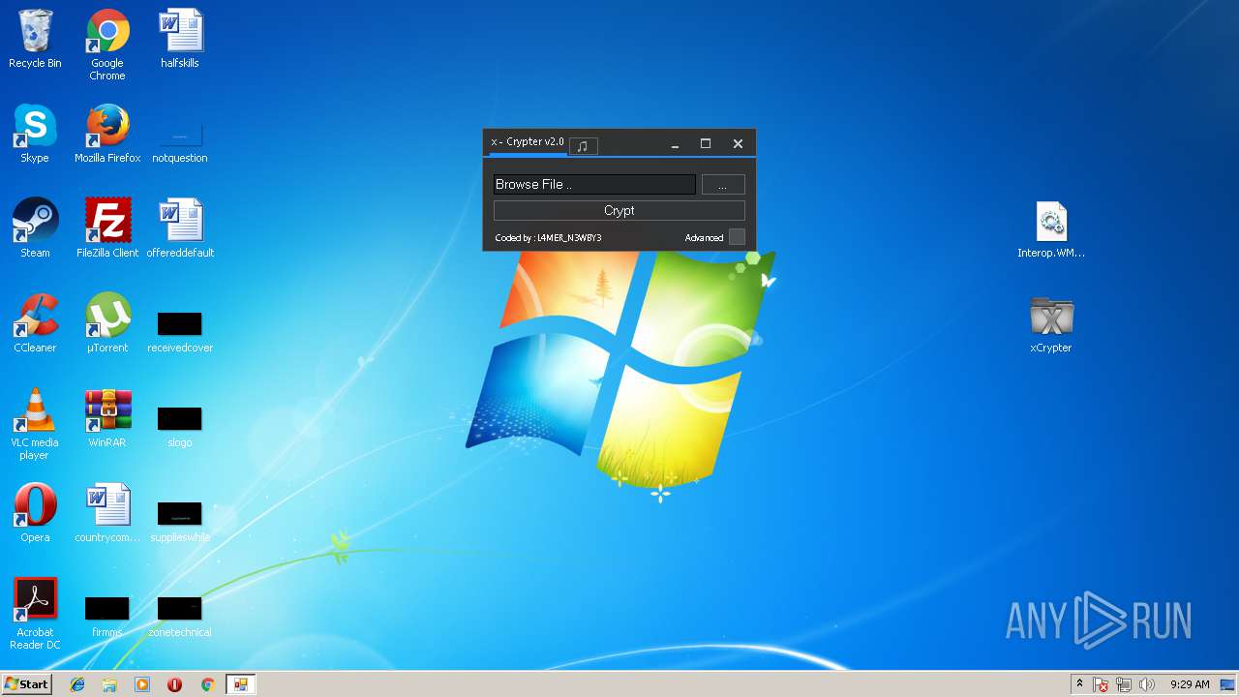The height and width of the screenshot is (697, 1239).
Task: Select the halfskills document icon
Action: [180, 40]
